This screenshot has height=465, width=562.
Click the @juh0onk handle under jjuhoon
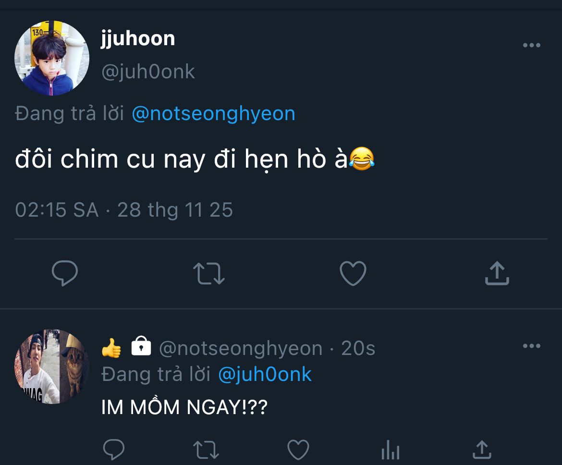click(148, 72)
